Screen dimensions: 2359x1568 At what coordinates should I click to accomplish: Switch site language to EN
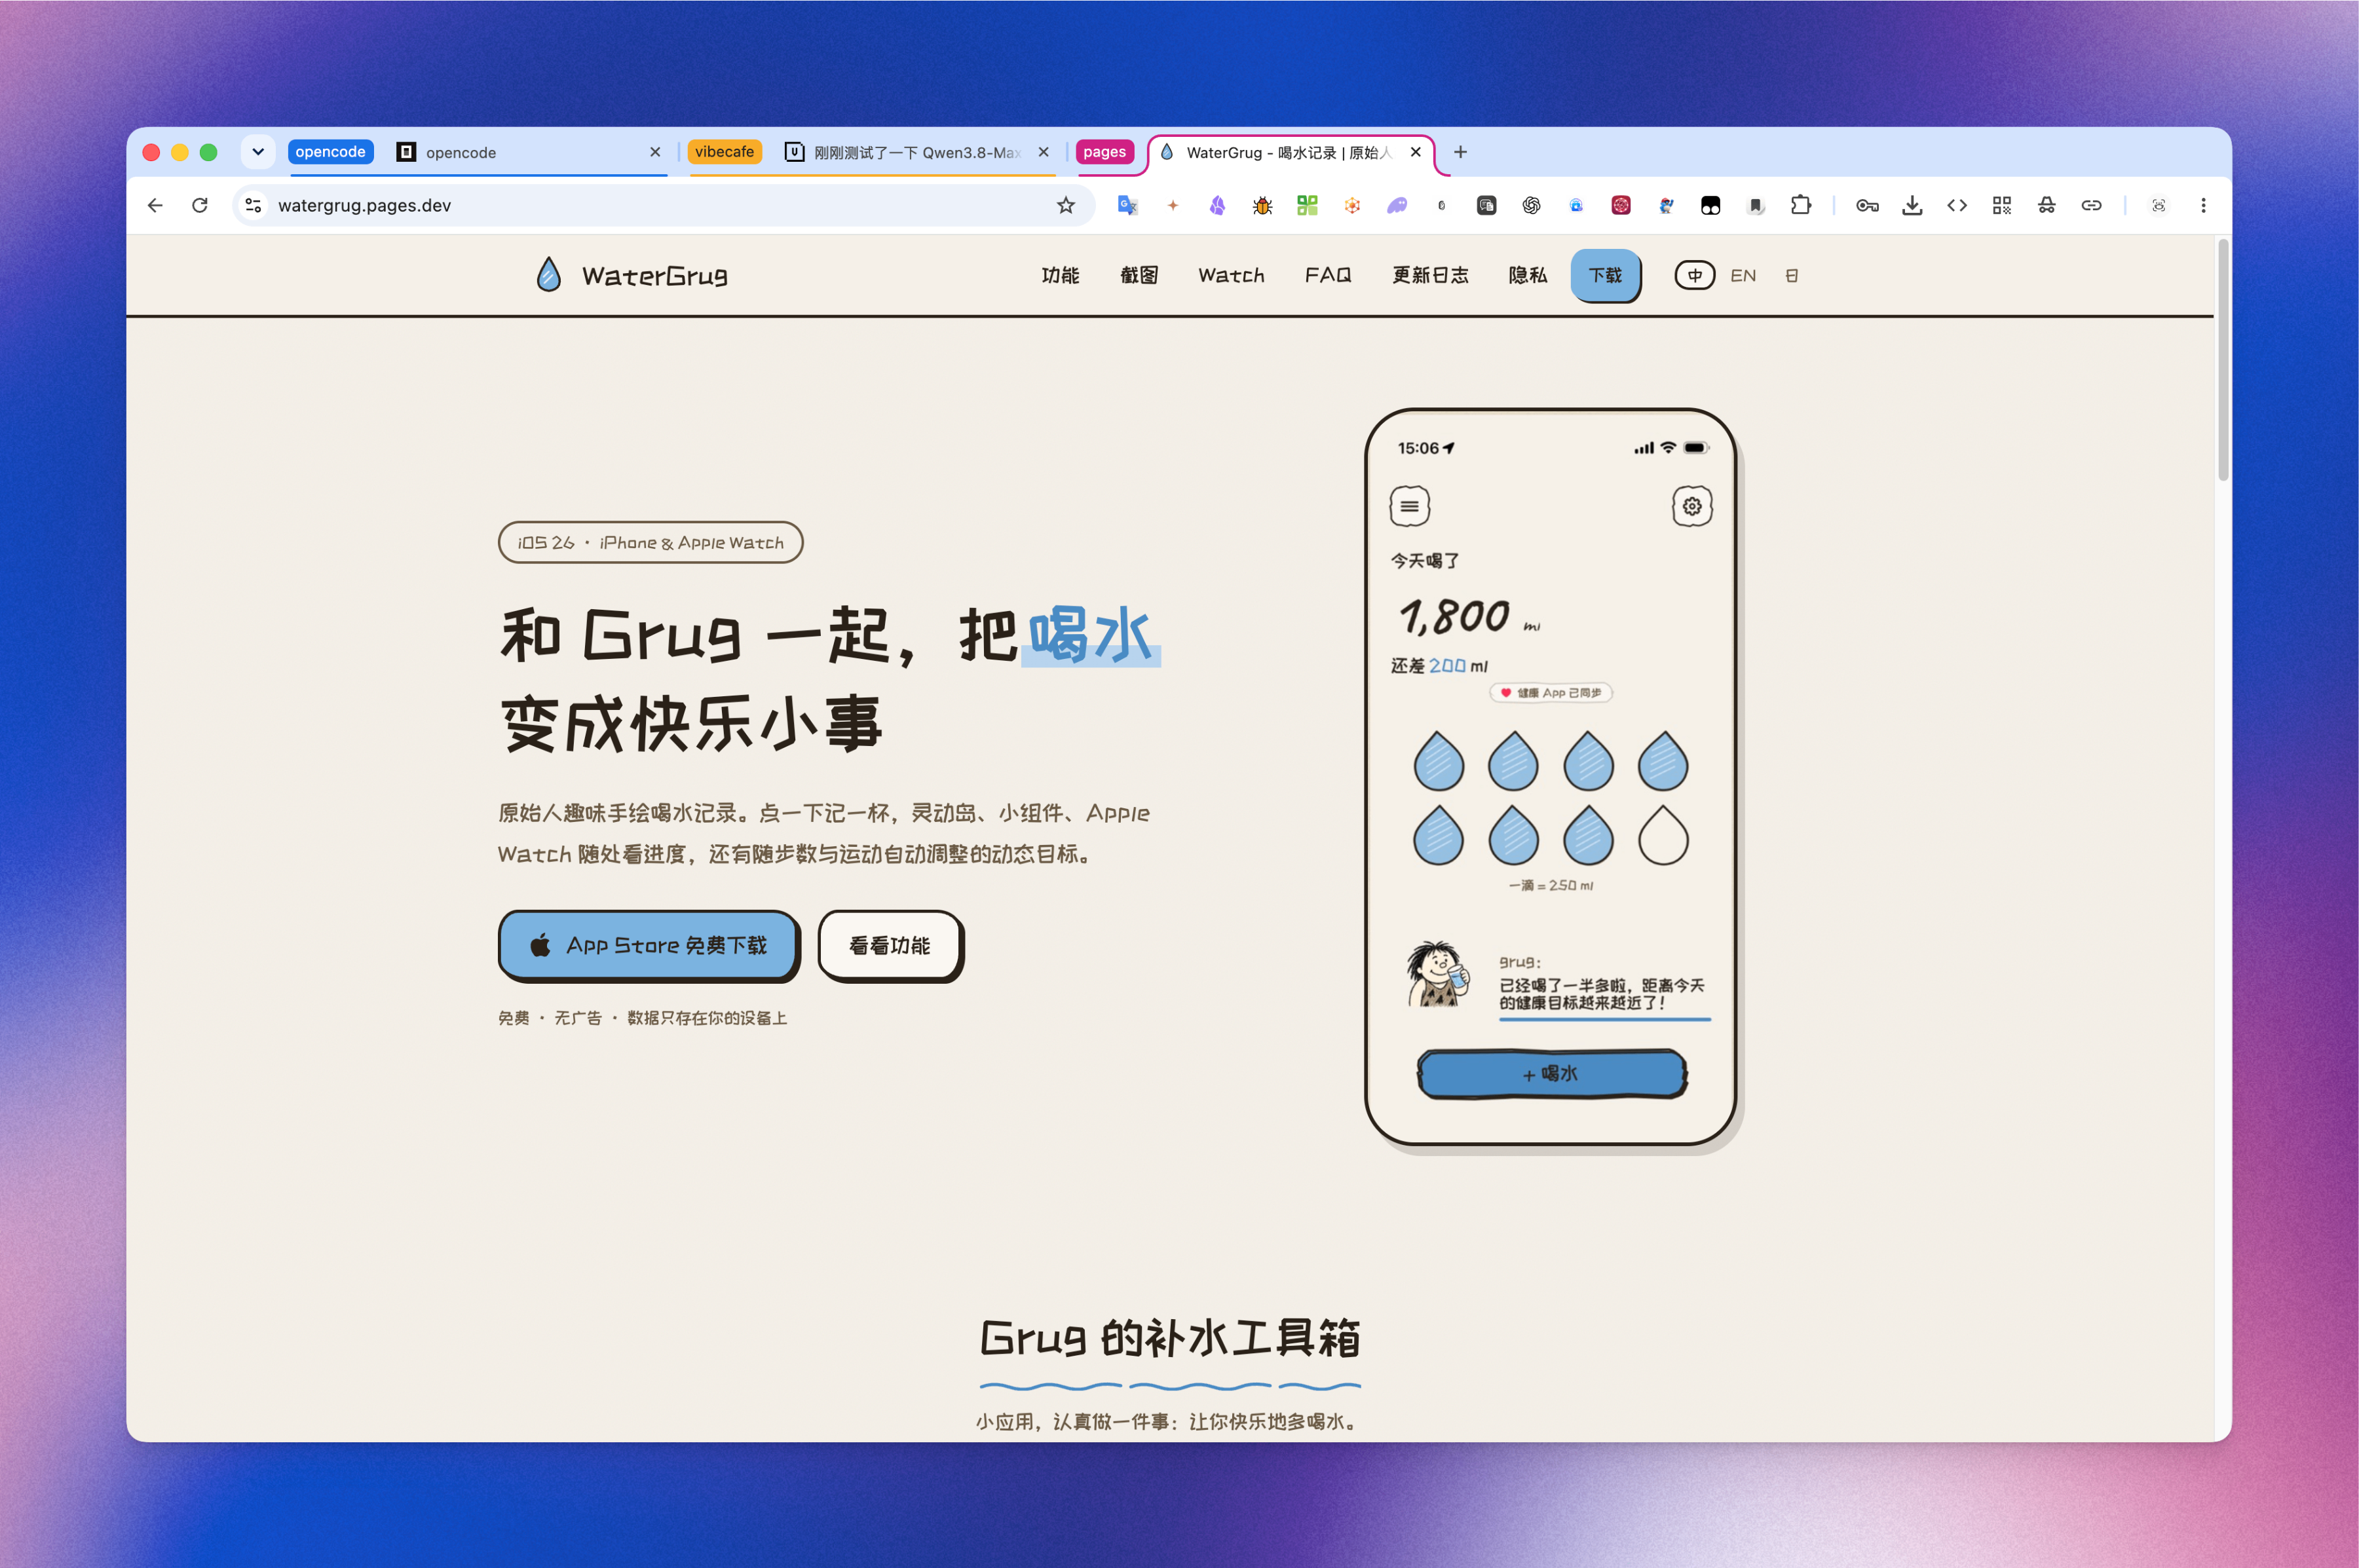[x=1743, y=275]
